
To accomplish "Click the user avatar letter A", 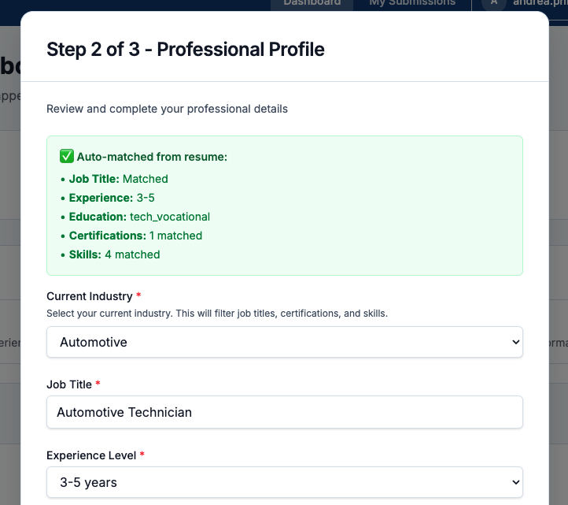I will (x=494, y=2).
